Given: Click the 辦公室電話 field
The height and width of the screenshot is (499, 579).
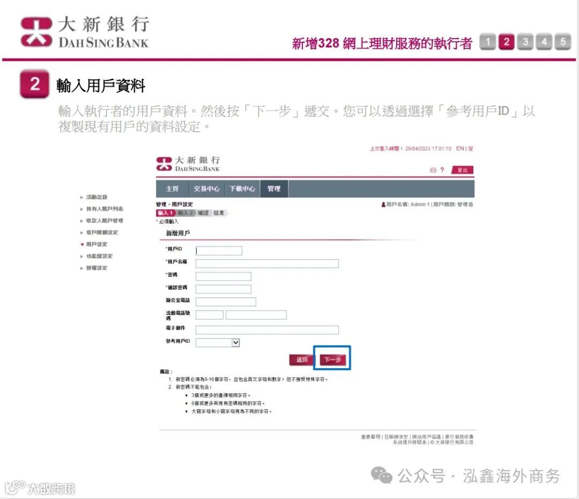Looking at the screenshot, I should click(x=226, y=302).
